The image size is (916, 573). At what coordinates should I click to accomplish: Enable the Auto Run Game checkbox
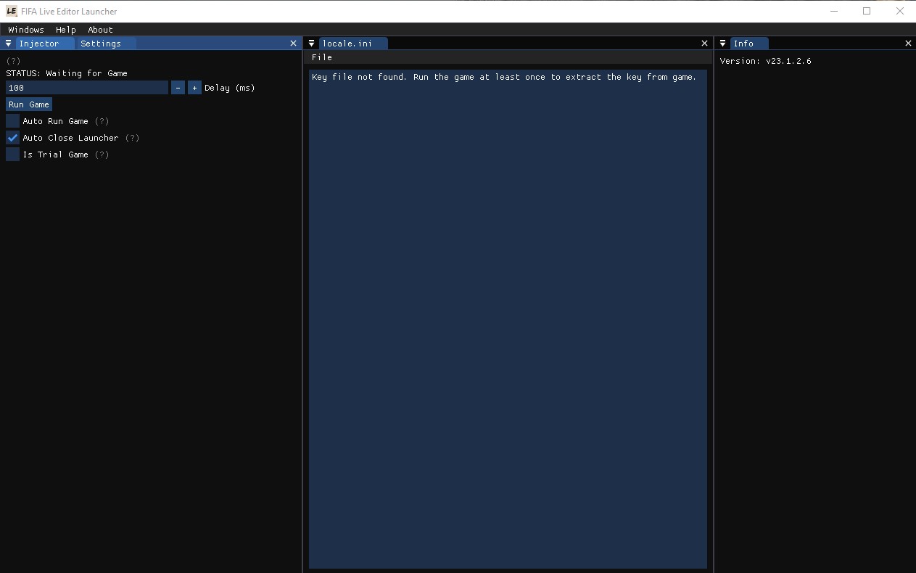pos(12,121)
